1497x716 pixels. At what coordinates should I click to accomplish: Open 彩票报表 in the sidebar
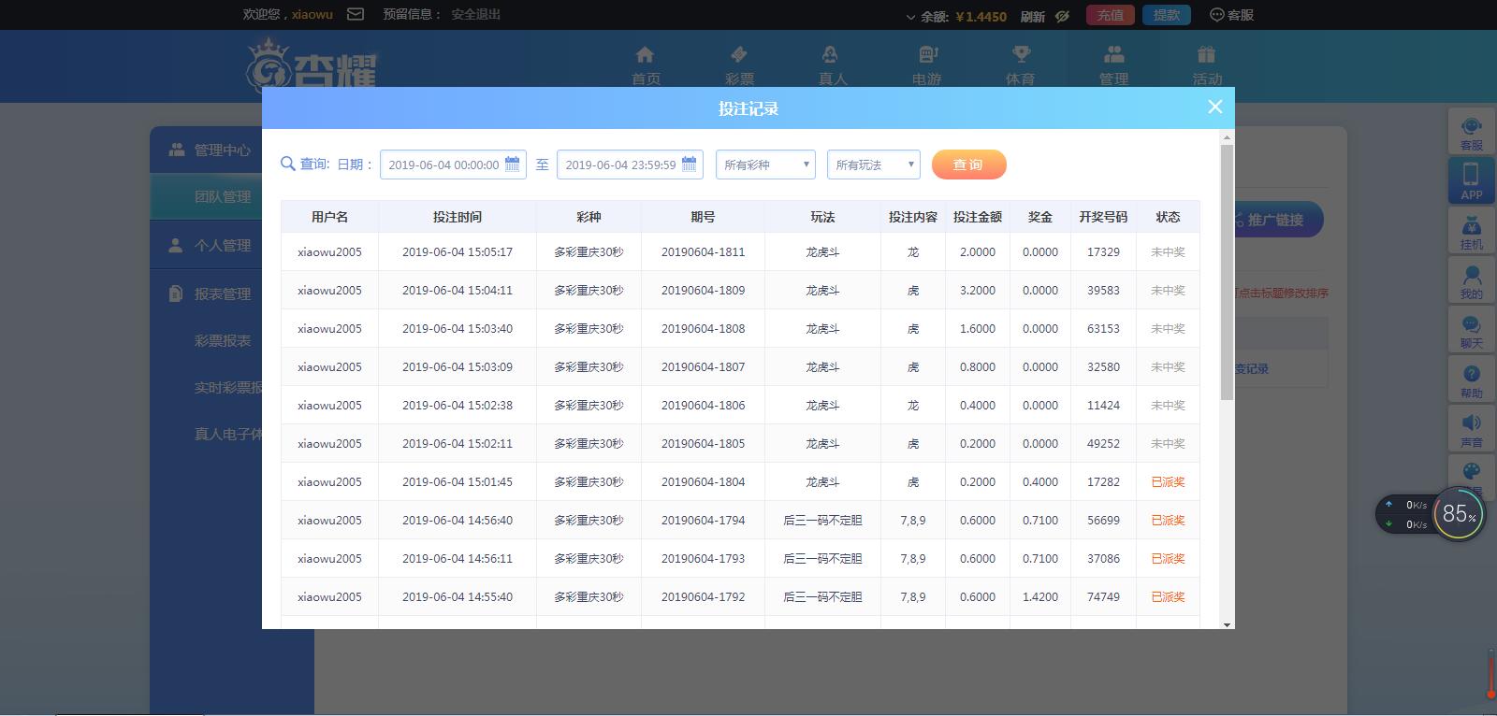pyautogui.click(x=223, y=340)
